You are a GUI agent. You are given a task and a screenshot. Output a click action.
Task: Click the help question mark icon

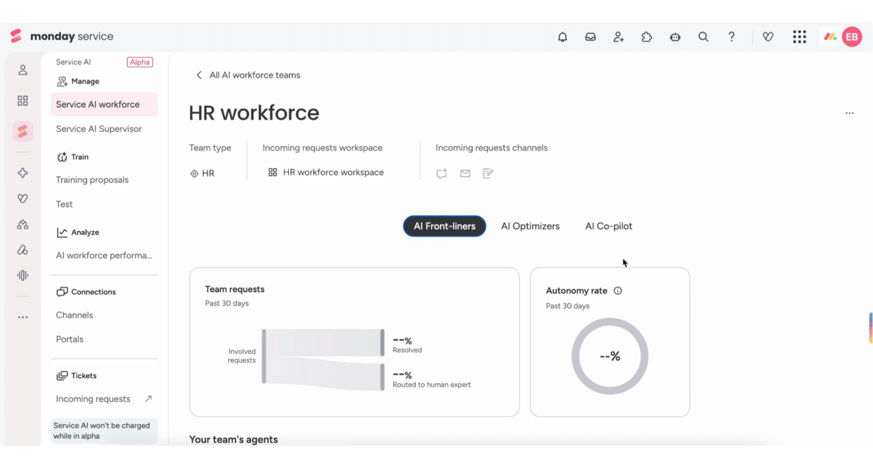click(732, 37)
